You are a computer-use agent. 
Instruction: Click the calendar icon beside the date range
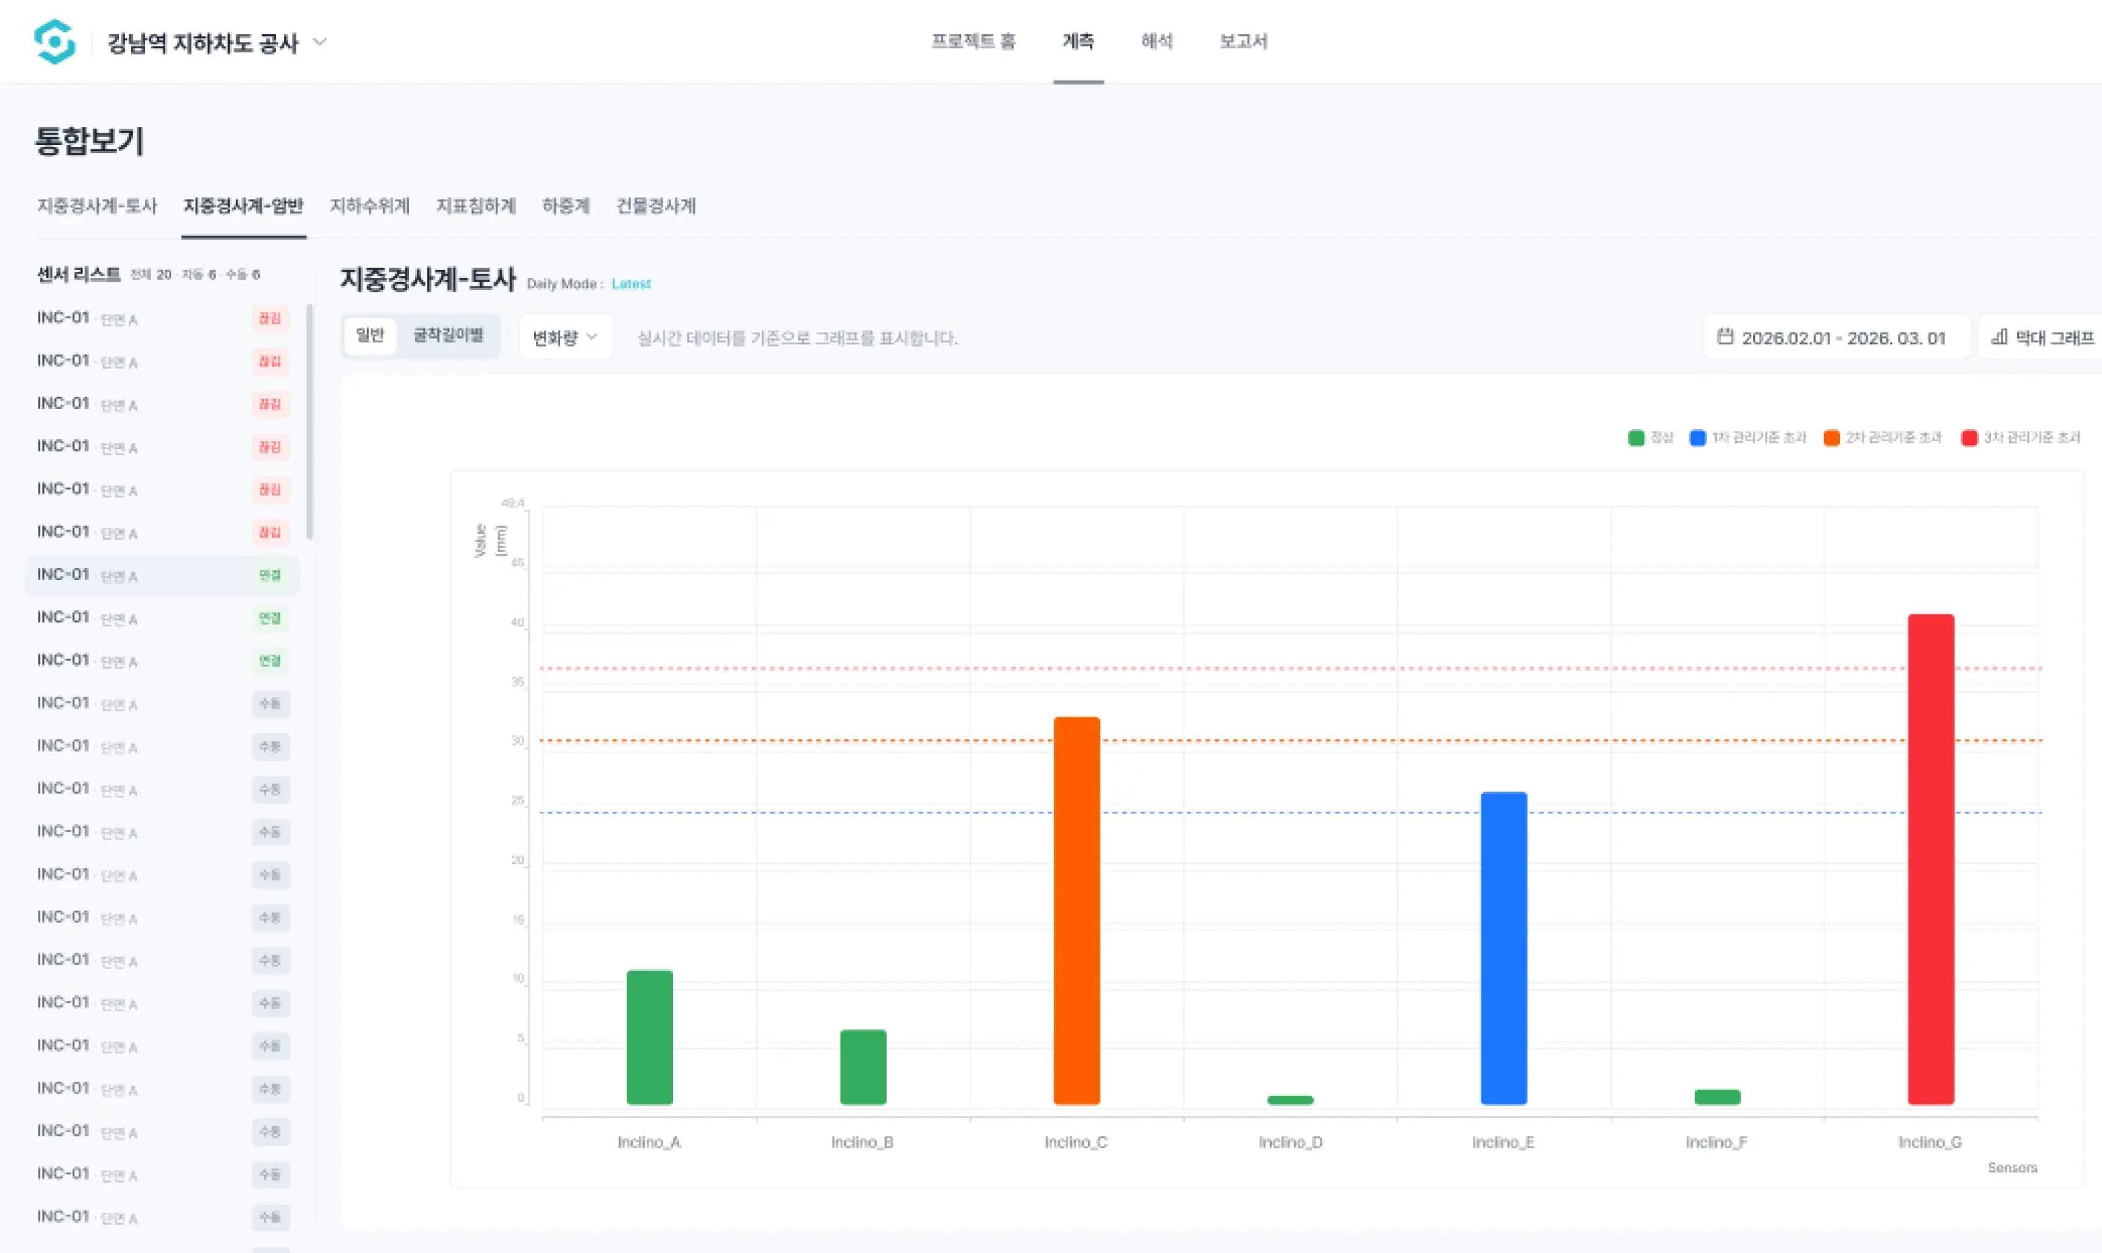(x=1725, y=337)
